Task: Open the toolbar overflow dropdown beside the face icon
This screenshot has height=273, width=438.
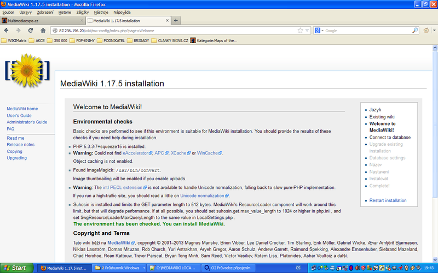Action: click(434, 31)
